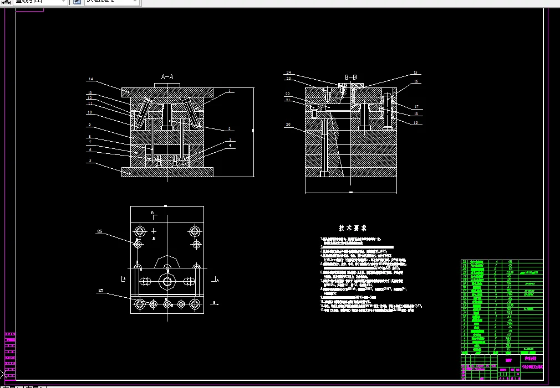560x388 pixels.
Task: Select part number 15 leader label
Action: pos(415,73)
